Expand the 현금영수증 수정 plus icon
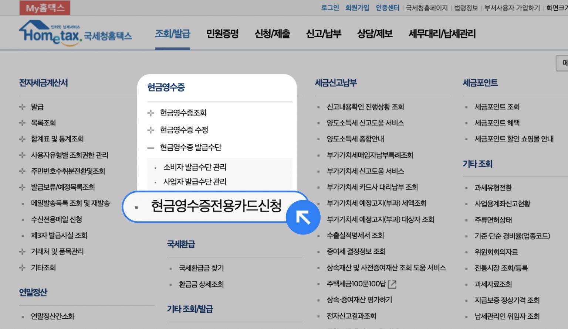 (151, 130)
